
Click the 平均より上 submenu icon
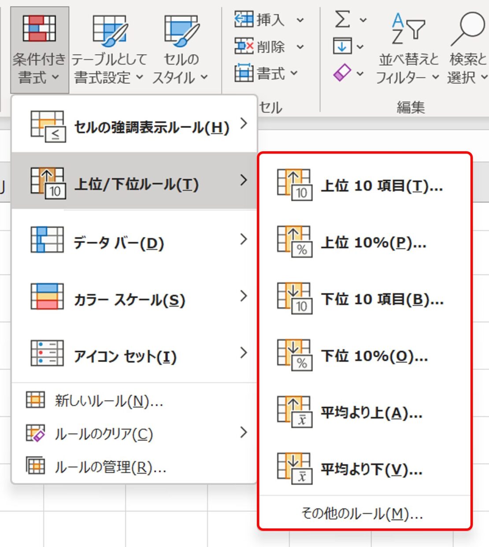tap(295, 412)
